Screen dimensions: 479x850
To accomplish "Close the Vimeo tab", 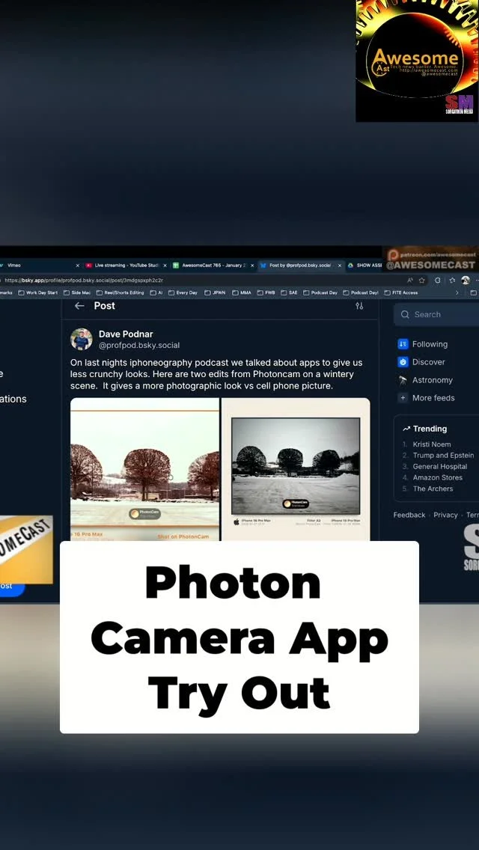I will [78, 266].
